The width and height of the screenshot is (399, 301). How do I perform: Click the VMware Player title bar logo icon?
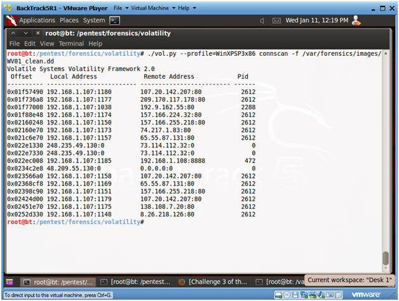(x=8, y=8)
